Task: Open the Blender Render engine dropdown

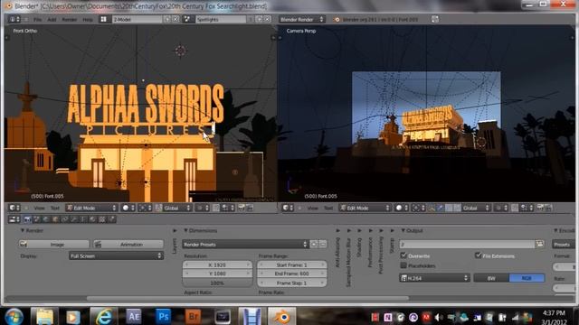Action: point(301,19)
